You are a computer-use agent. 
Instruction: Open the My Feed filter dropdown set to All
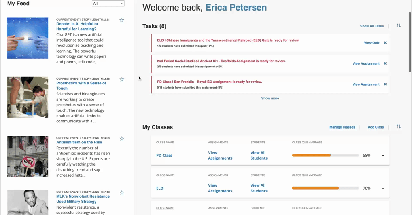tap(108, 4)
